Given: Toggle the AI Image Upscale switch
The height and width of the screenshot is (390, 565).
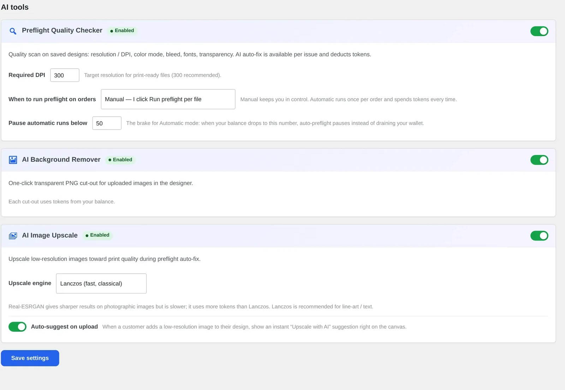Looking at the screenshot, I should click(539, 236).
